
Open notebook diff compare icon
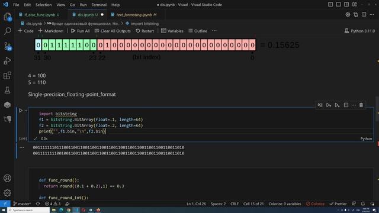click(x=356, y=15)
